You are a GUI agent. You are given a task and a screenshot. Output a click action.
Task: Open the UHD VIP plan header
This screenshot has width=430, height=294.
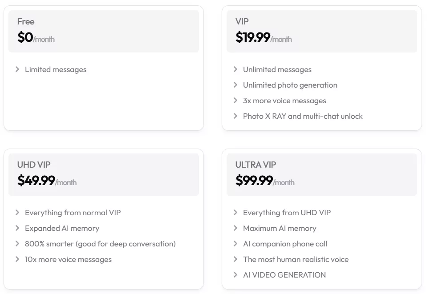(x=103, y=173)
